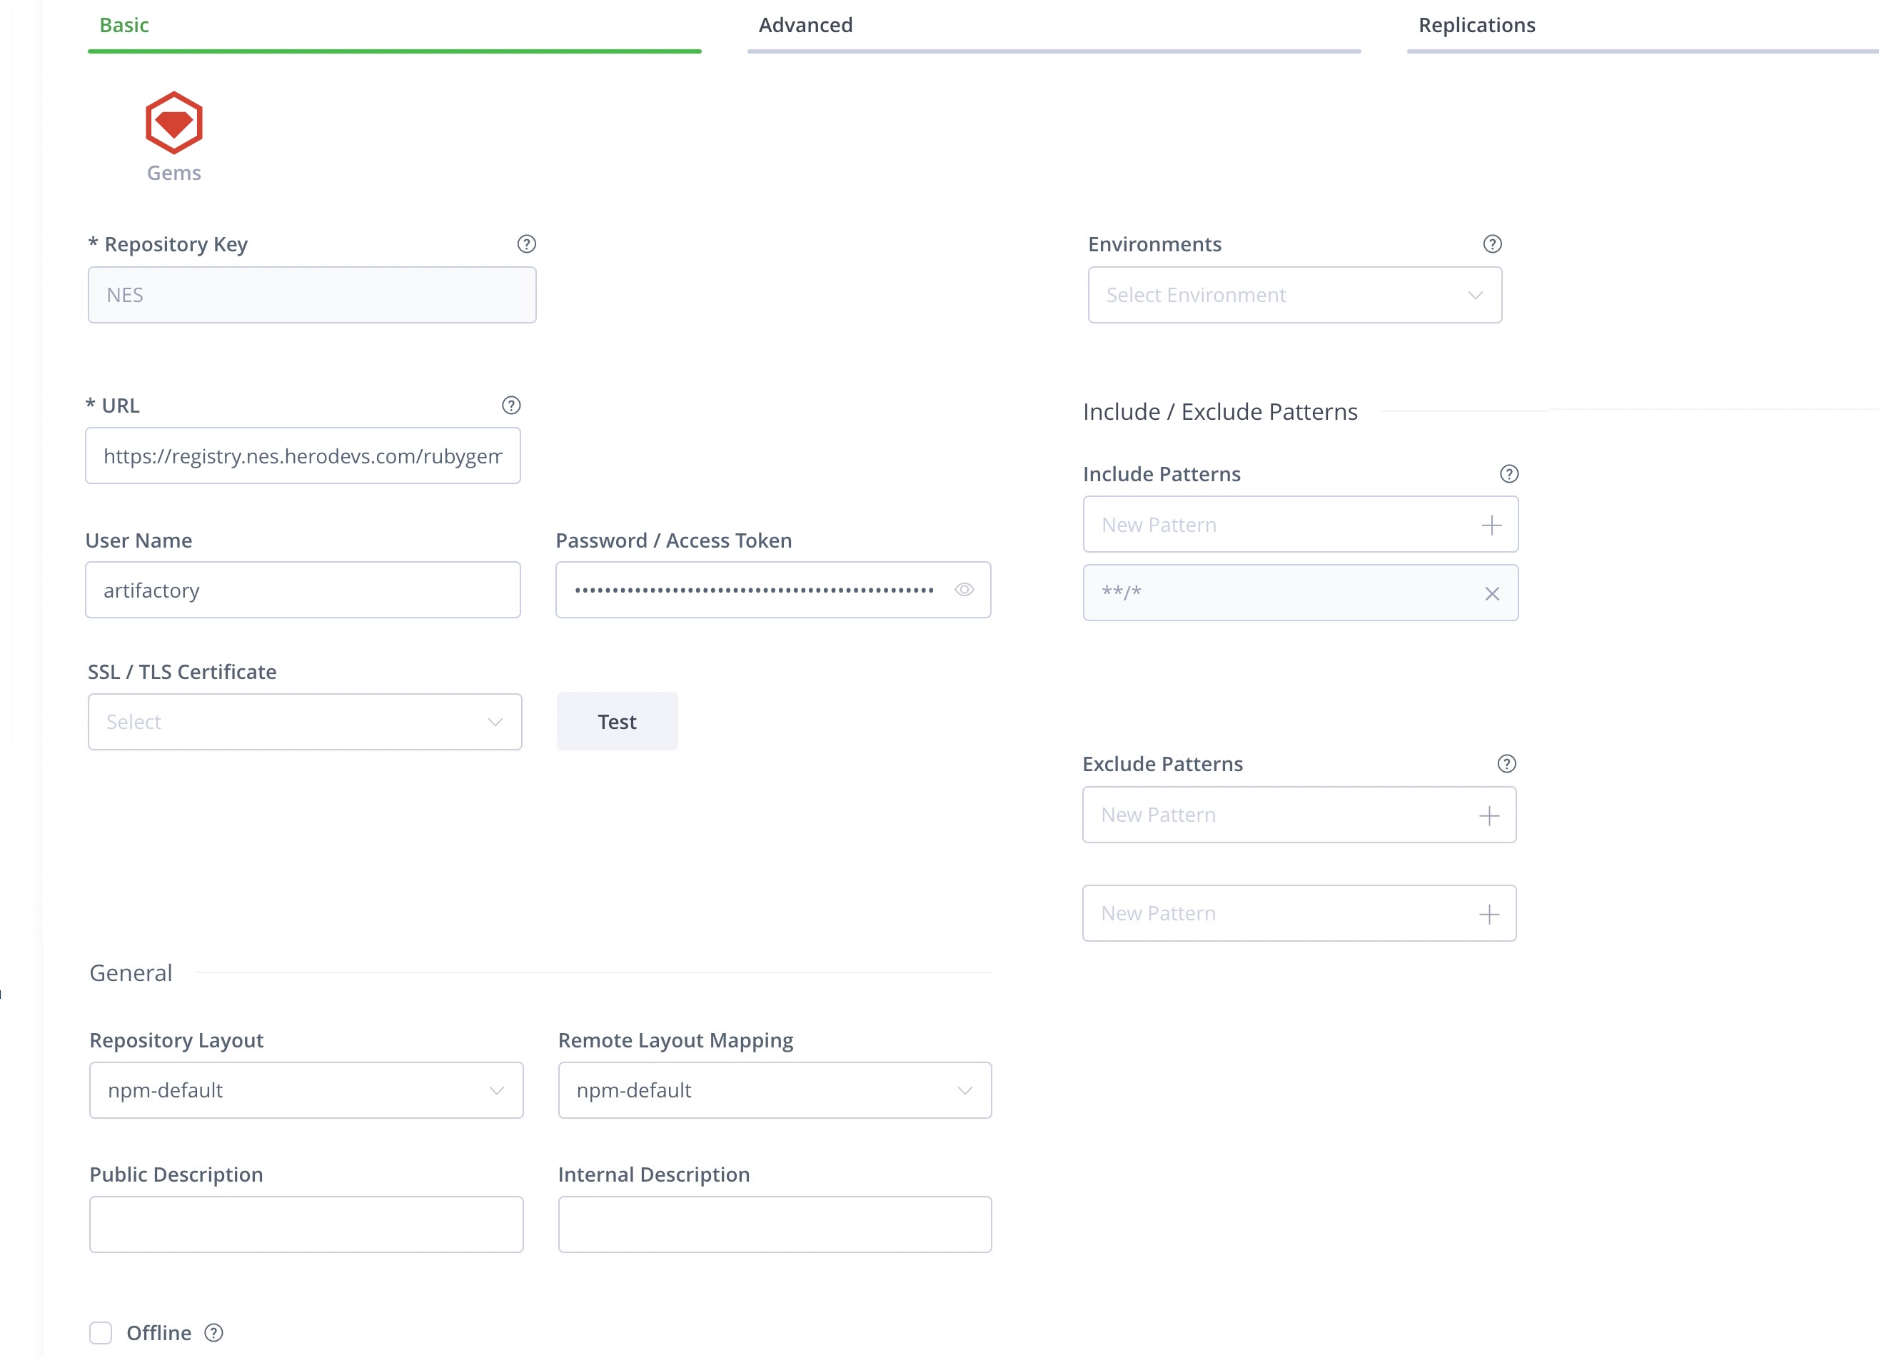Image resolution: width=1879 pixels, height=1358 pixels.
Task: Open the Select Environment dropdown
Action: (x=1294, y=295)
